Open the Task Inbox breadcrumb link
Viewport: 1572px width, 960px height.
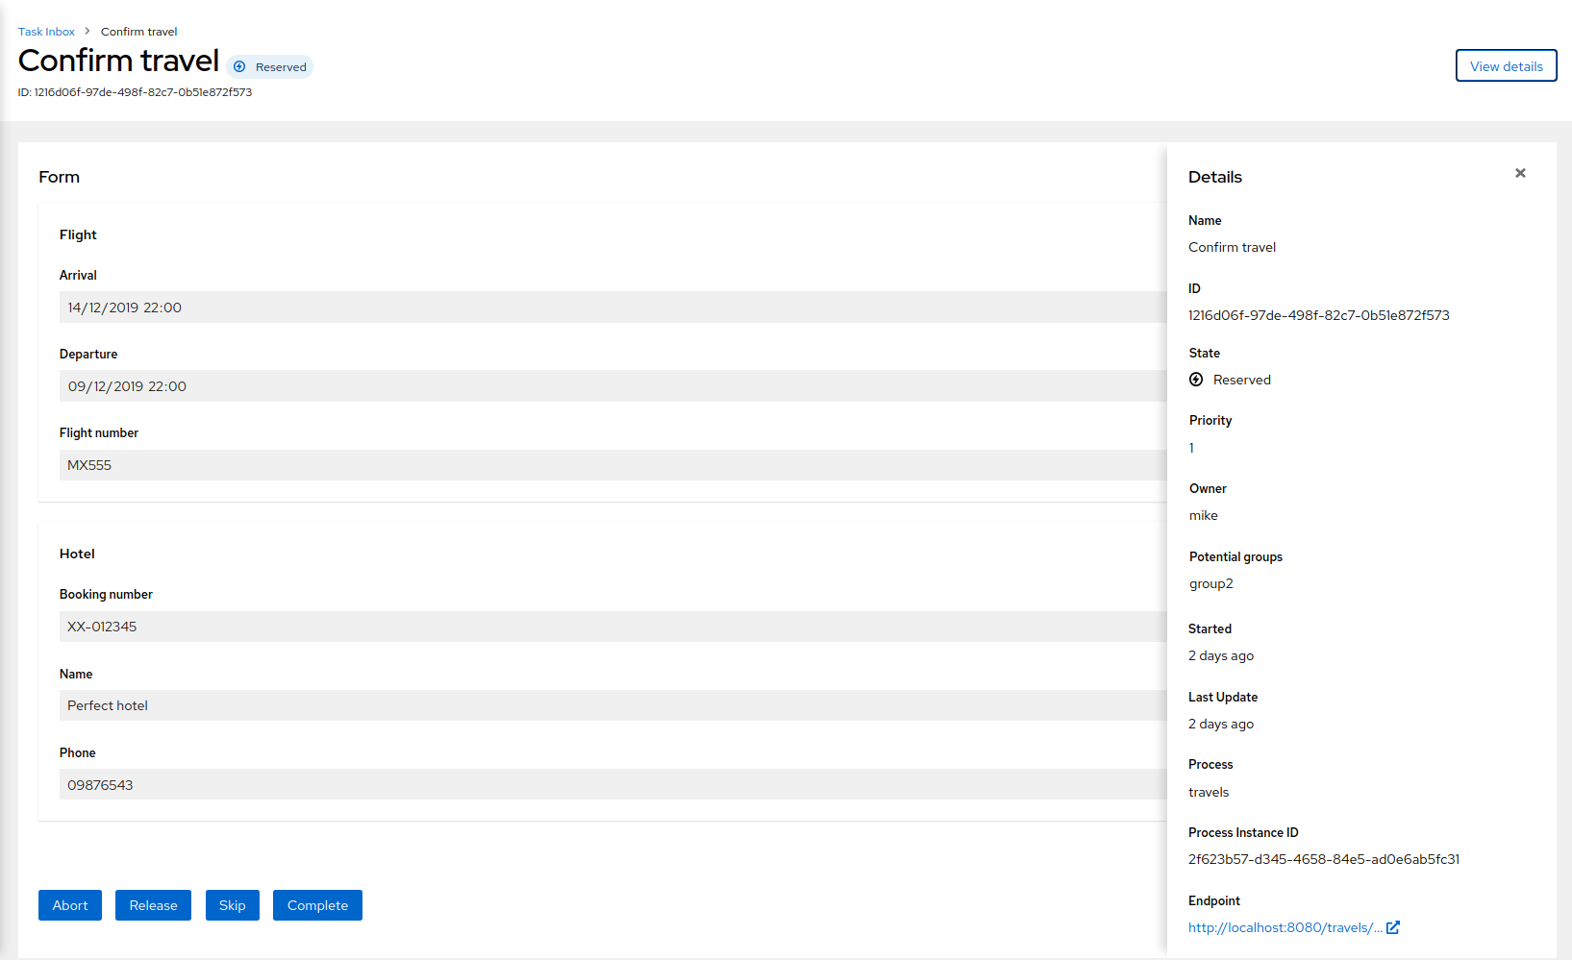coord(46,32)
